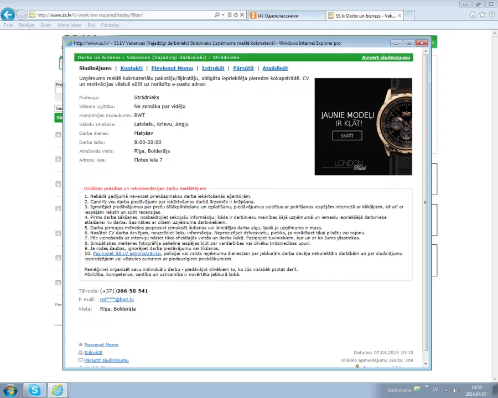Click the popup vertical scrollbar thumb
The height and width of the screenshot is (398, 498).
(426, 202)
